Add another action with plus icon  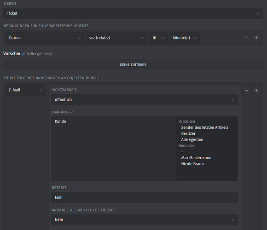click(256, 90)
